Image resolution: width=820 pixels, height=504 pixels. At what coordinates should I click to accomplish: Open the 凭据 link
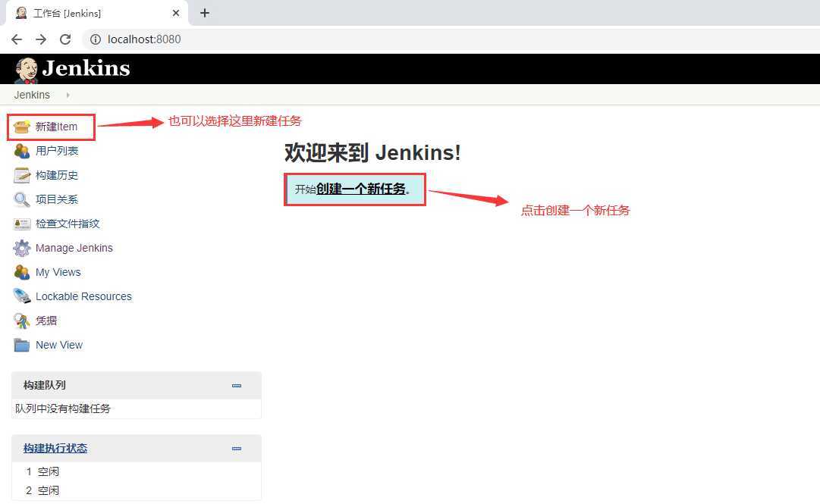pyautogui.click(x=46, y=321)
